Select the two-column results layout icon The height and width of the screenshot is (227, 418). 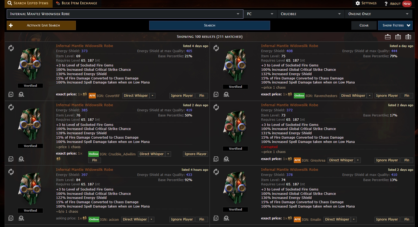(x=408, y=37)
